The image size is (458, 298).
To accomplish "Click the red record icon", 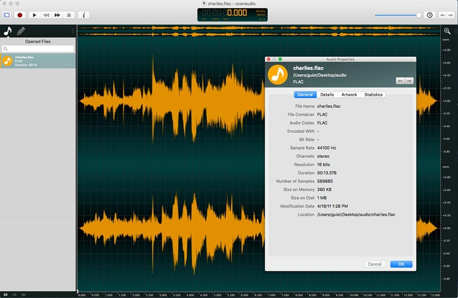I will (19, 15).
